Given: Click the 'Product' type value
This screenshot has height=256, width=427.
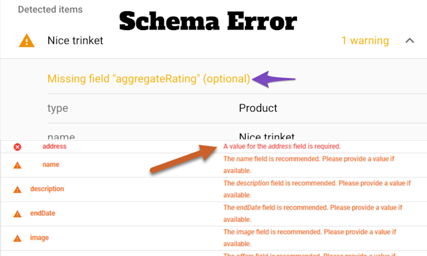Looking at the screenshot, I should 257,108.
